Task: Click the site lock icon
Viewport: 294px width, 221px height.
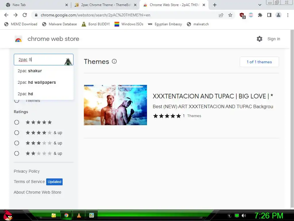Action: (x=36, y=15)
